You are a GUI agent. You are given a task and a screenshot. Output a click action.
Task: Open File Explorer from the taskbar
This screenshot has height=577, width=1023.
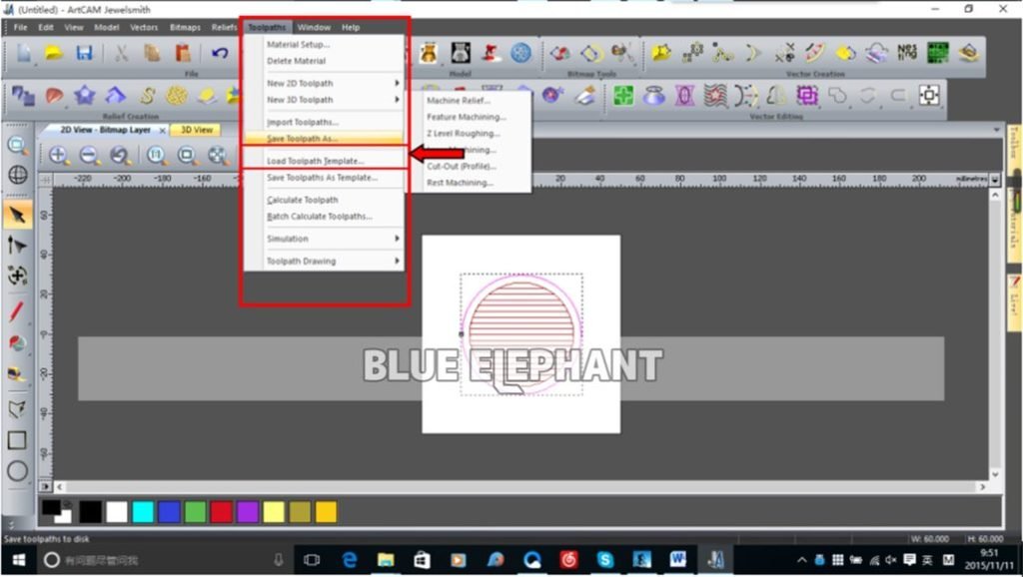386,559
